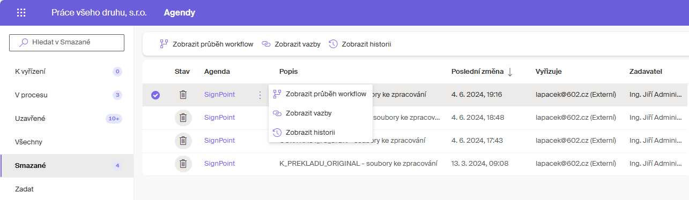Click trash icon in the 13. 3. 2024, 09:08 row
Image resolution: width=689 pixels, height=200 pixels.
tap(183, 164)
